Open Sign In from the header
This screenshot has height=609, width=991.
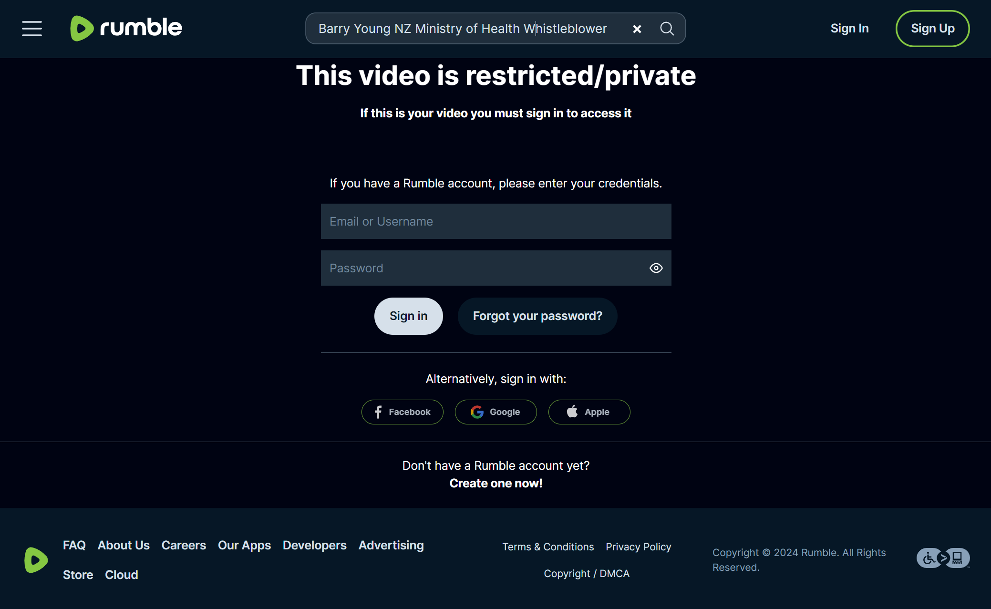(x=849, y=29)
